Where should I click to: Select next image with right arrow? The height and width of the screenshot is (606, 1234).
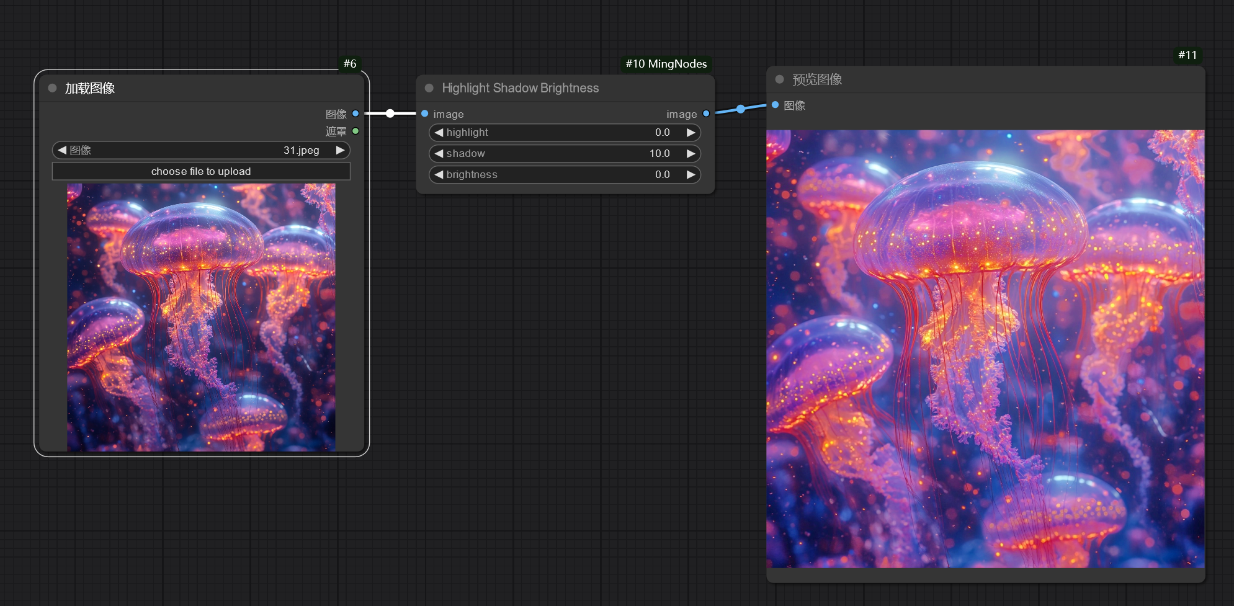[x=340, y=150]
